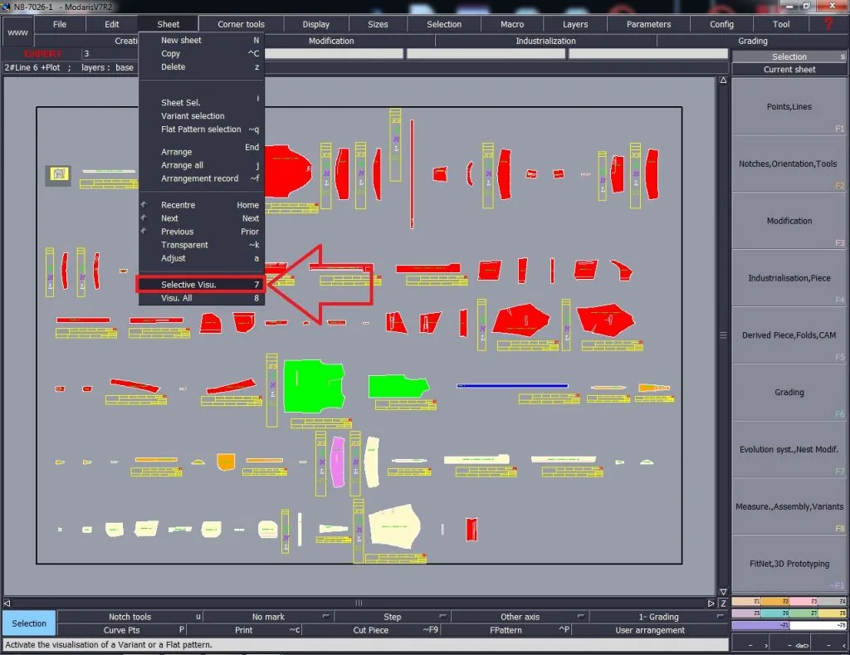850x655 pixels.
Task: Expand the Step dropdown
Action: tap(392, 617)
